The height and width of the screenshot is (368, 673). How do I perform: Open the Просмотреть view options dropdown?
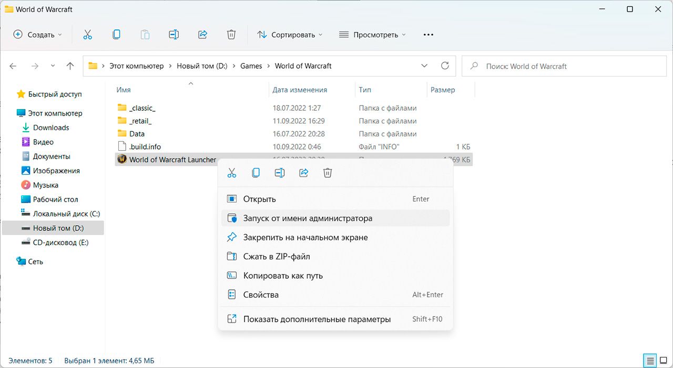click(372, 35)
